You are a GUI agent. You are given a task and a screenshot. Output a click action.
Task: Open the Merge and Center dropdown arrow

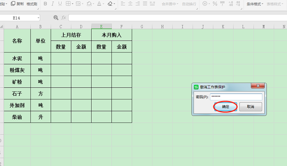pos(177,4)
